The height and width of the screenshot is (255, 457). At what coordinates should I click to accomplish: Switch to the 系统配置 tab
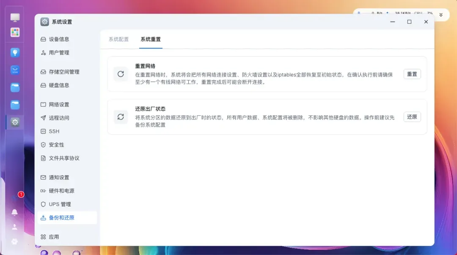[x=118, y=39]
